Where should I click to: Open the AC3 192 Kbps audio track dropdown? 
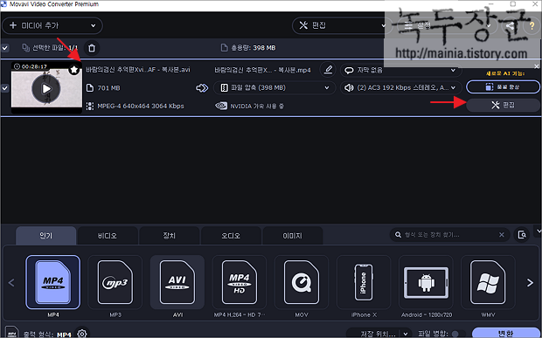tap(401, 87)
